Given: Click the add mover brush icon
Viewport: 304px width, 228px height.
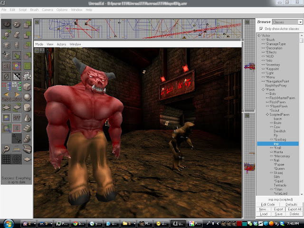Looking at the screenshot, I should tap(27, 76).
